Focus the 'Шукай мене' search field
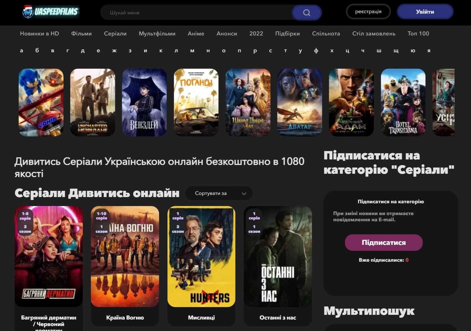The width and height of the screenshot is (471, 331). pyautogui.click(x=196, y=13)
